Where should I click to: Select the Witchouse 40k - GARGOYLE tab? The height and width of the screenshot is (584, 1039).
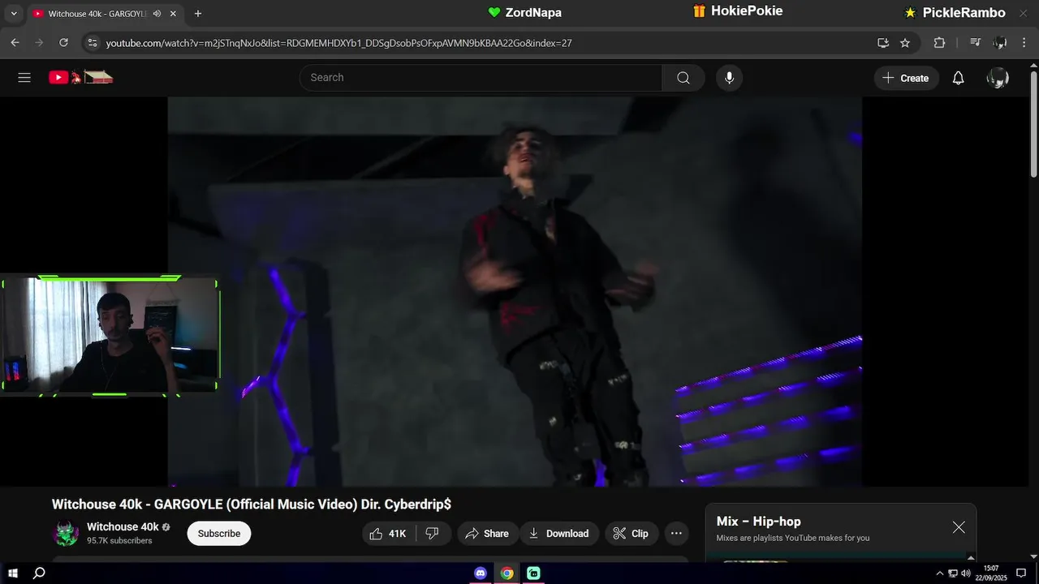tap(106, 14)
